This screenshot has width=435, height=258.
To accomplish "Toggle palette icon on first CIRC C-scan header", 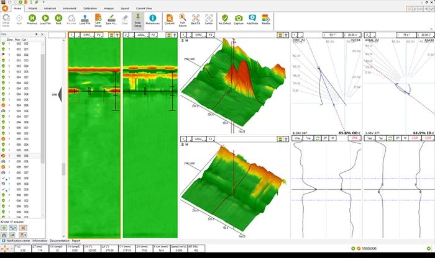I will pos(111,35).
